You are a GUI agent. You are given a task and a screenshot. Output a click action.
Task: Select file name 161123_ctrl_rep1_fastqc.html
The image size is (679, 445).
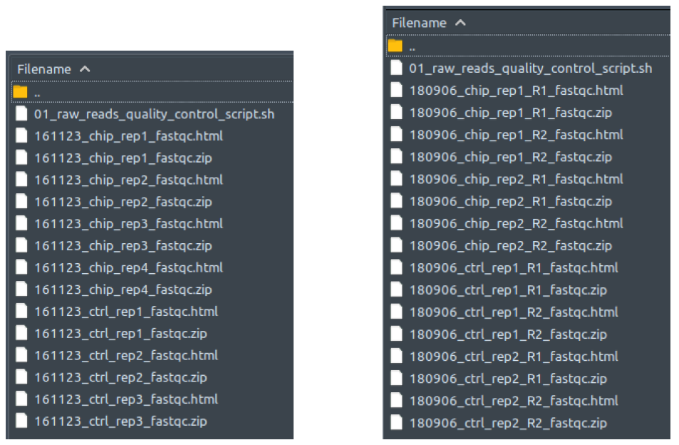(126, 312)
